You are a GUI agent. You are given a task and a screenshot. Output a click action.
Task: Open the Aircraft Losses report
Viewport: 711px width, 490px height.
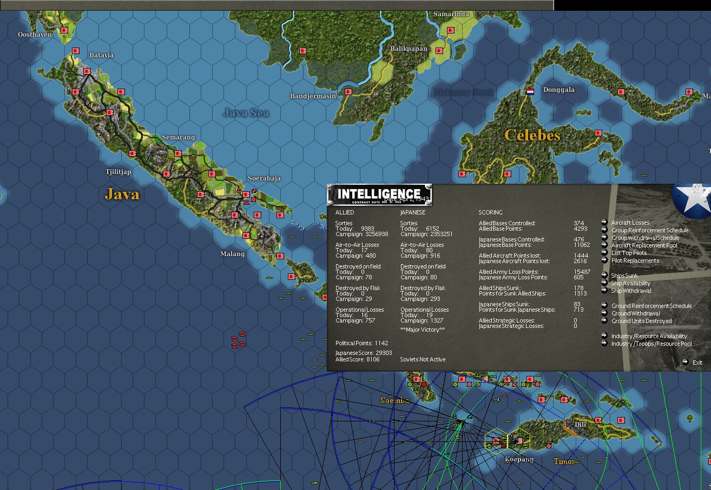pos(630,223)
